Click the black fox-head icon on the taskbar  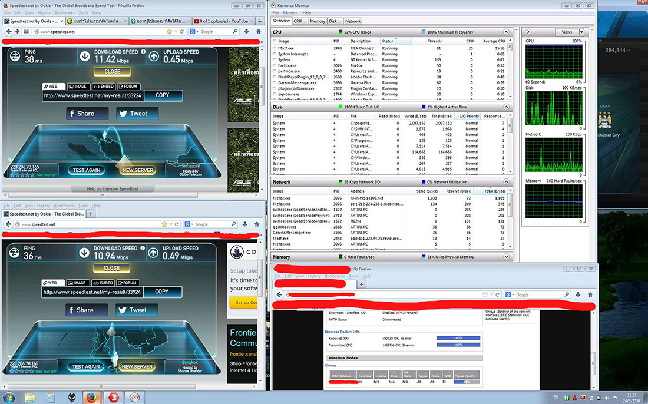coord(72,398)
